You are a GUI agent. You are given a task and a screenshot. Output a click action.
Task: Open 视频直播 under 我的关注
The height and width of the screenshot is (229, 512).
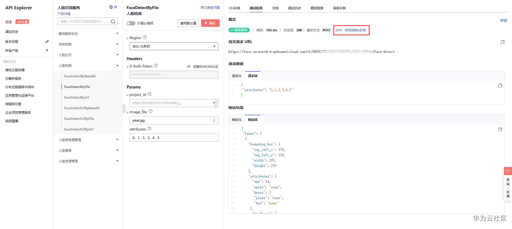(x=12, y=121)
